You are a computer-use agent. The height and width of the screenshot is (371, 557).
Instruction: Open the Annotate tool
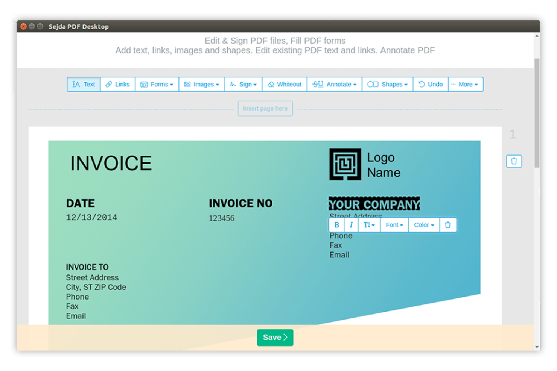(334, 84)
